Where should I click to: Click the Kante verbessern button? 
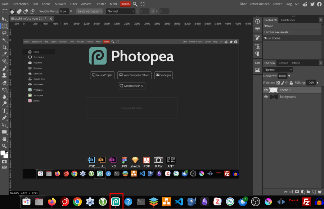click(89, 11)
